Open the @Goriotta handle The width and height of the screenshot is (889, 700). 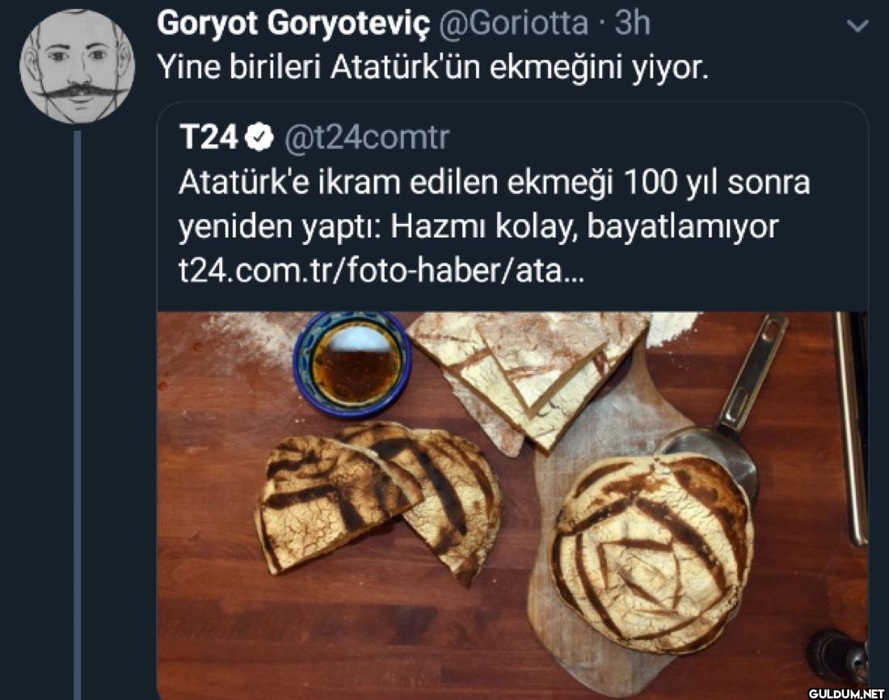[514, 23]
